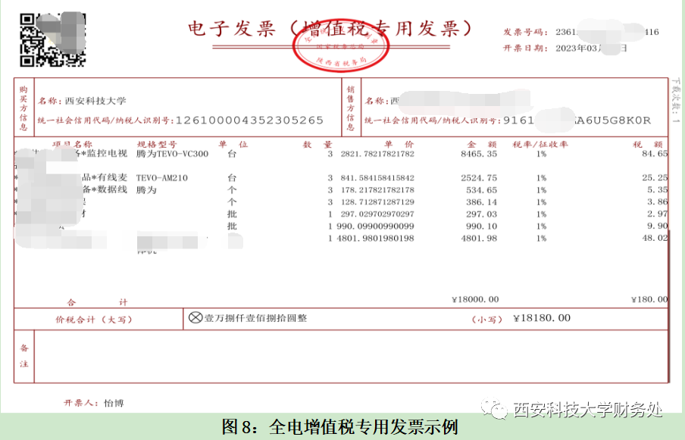Click the QR code on the invoice
685x440 pixels.
(x=52, y=39)
